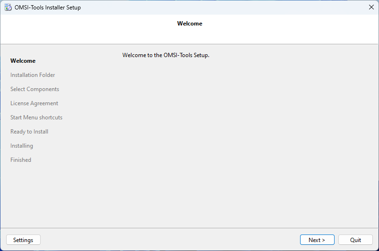Choose the Select Components step
This screenshot has width=379, height=251.
(x=34, y=89)
